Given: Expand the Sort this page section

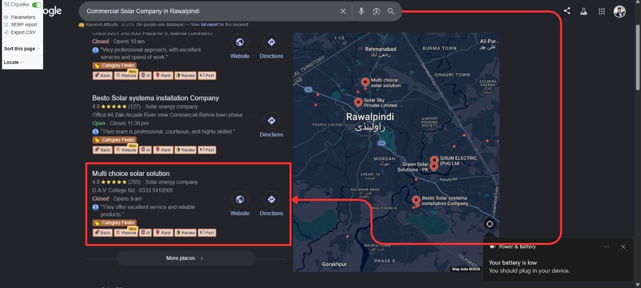Looking at the screenshot, I should tap(22, 49).
